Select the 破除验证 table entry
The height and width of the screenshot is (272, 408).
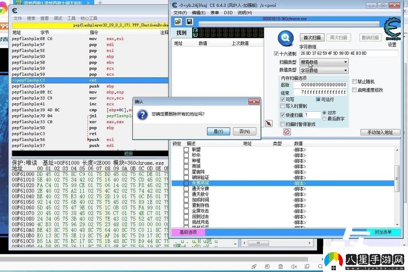[x=201, y=177]
